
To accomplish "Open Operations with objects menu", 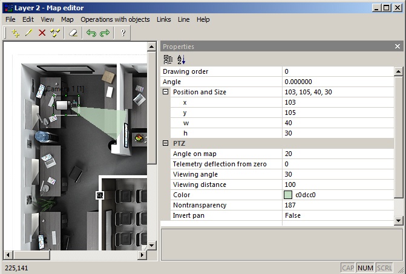I will 115,19.
